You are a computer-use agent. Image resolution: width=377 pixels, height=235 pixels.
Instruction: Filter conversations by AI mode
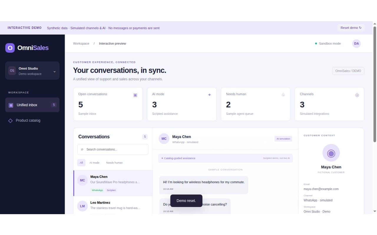pos(95,163)
